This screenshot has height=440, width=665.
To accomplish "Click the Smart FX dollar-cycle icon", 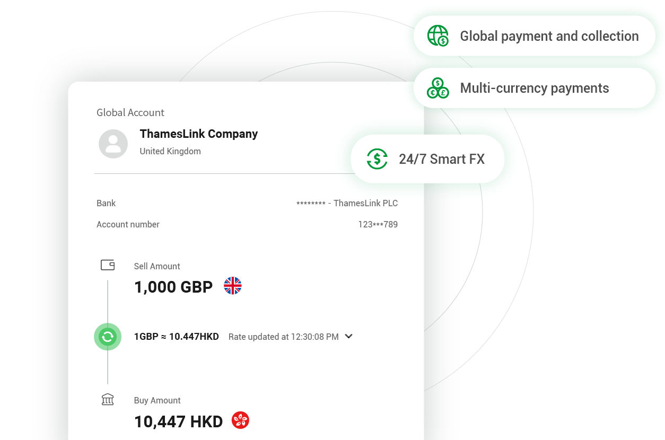I will click(377, 159).
